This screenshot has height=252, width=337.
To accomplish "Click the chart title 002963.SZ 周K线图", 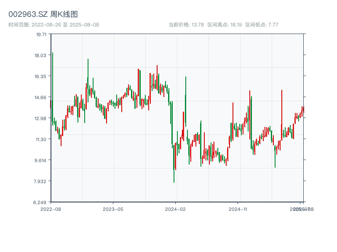I will pos(43,14).
